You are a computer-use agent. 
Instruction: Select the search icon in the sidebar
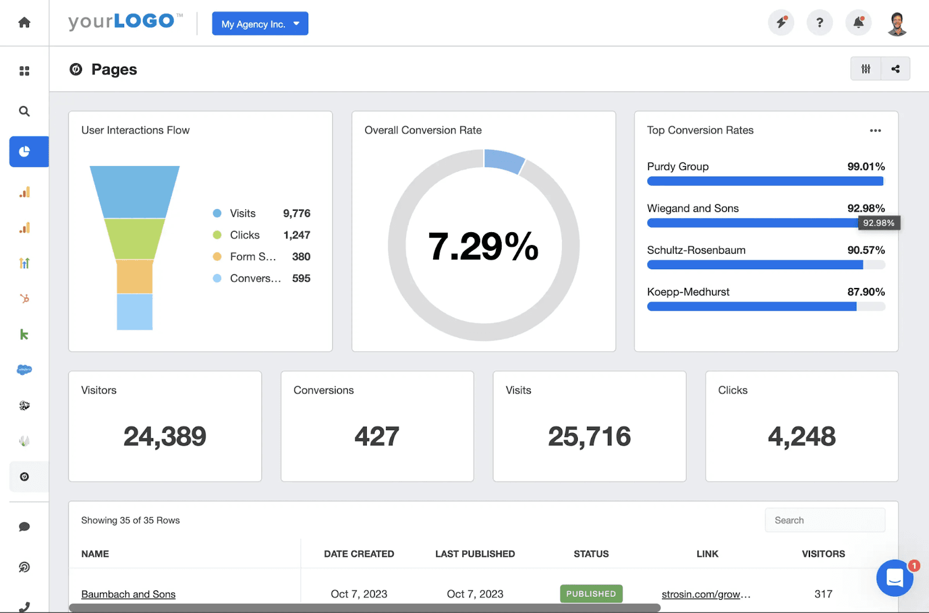pyautogui.click(x=24, y=111)
